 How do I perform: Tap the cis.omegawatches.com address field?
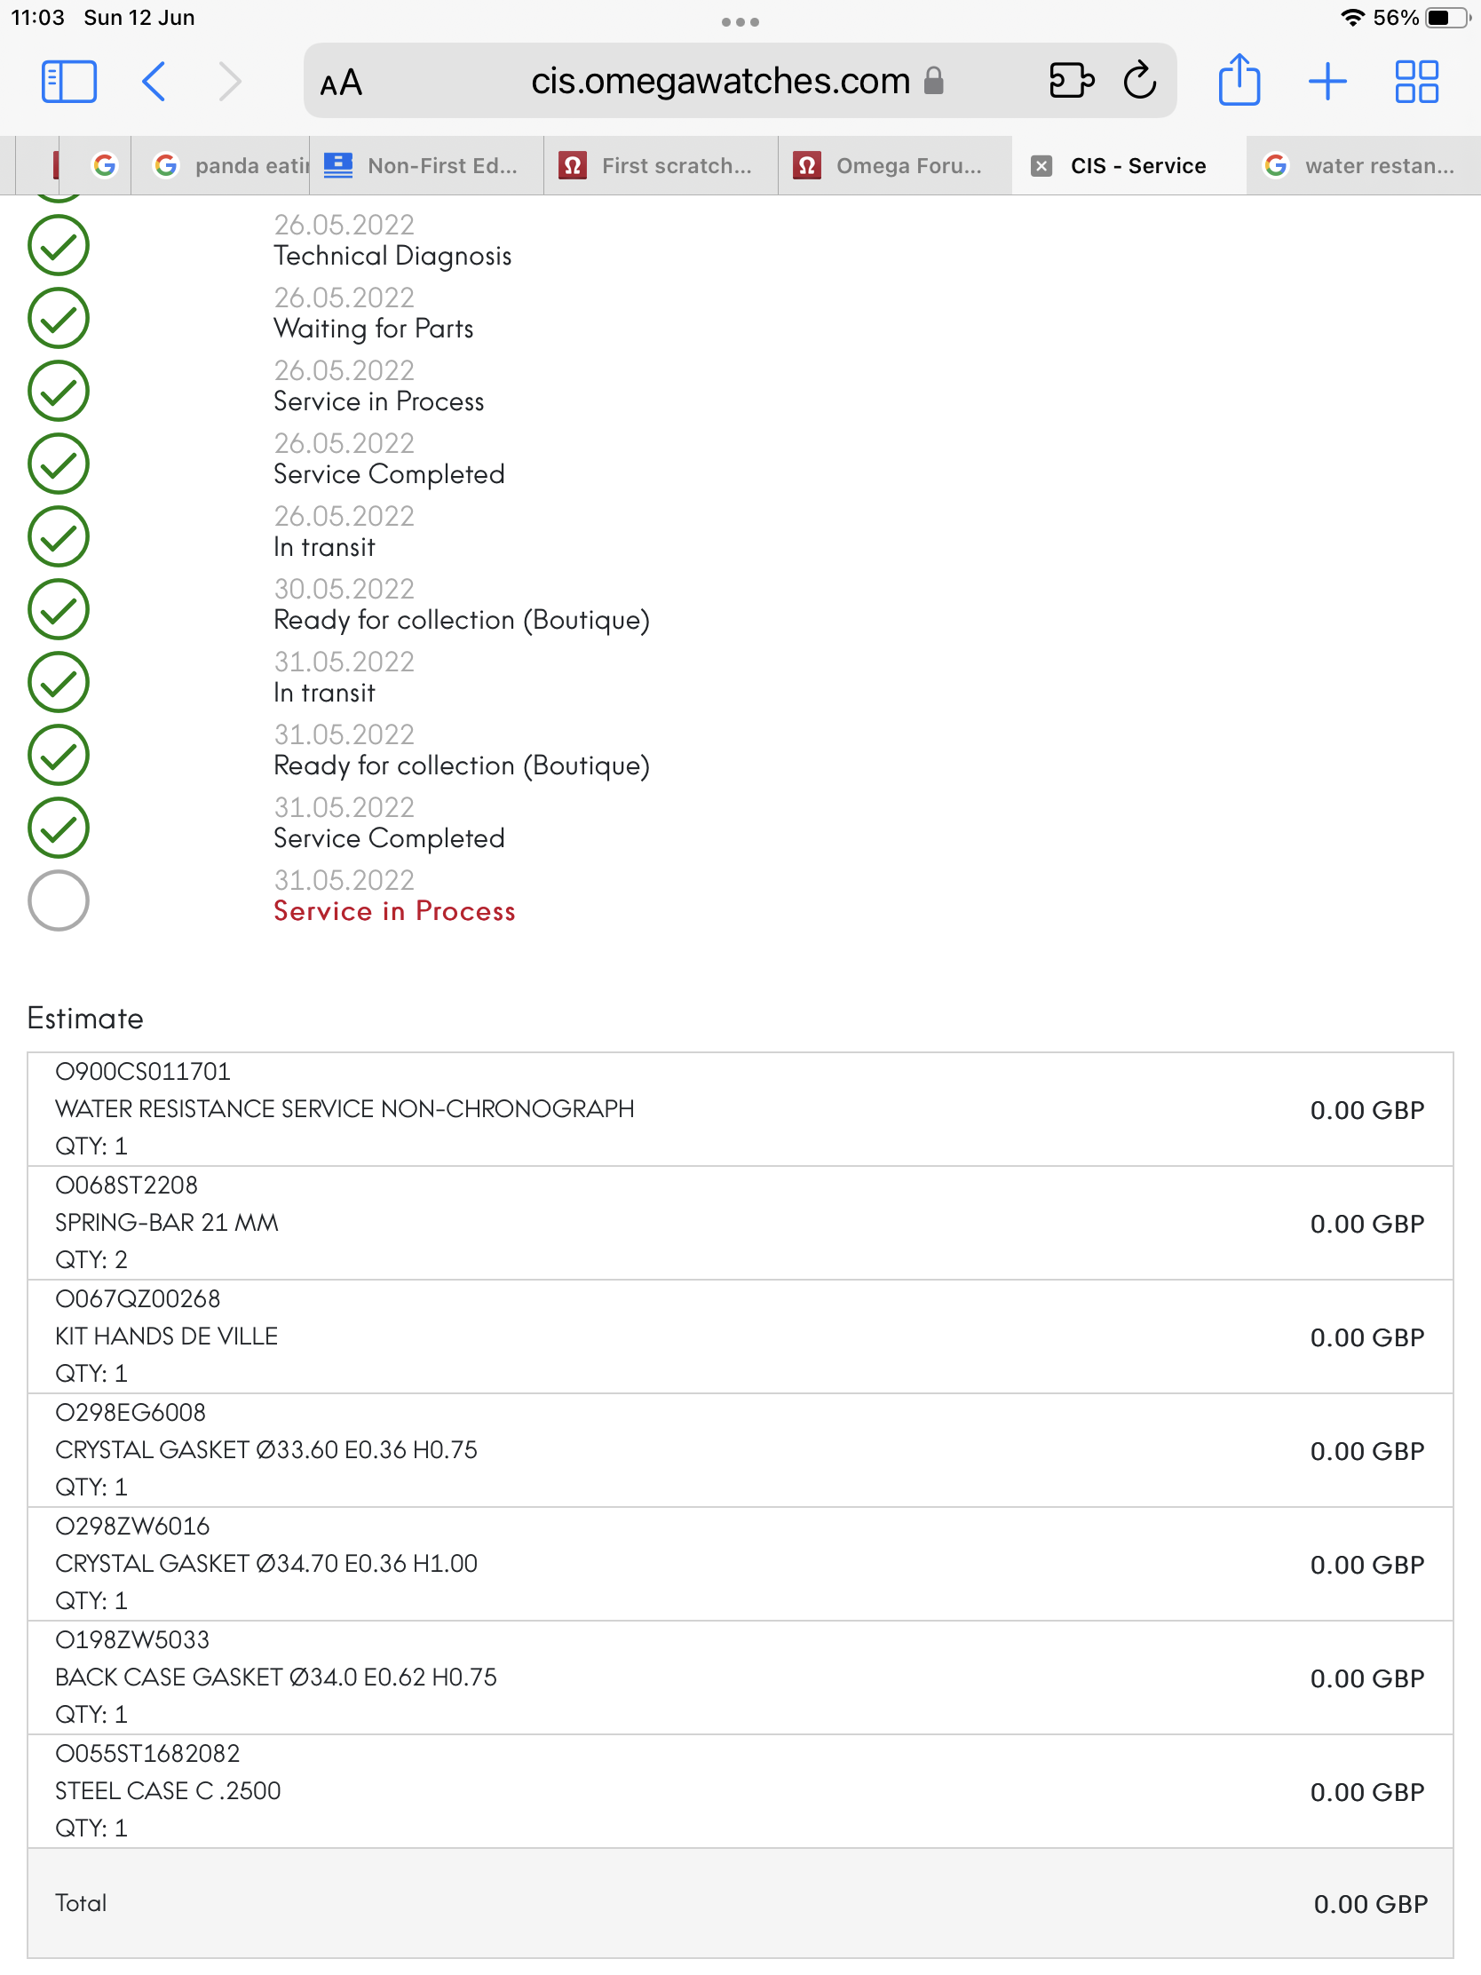pos(719,81)
